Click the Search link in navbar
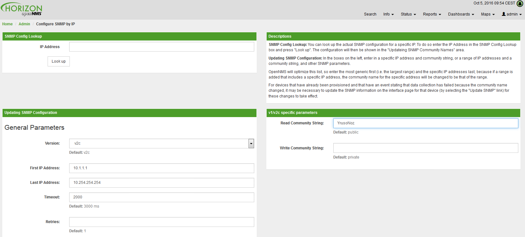 tap(370, 14)
